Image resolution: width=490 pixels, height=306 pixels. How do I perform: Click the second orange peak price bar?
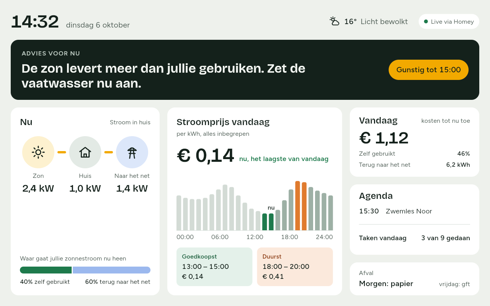304,206
